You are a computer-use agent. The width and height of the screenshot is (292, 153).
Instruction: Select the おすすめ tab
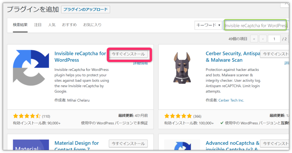pyautogui.click(x=69, y=25)
